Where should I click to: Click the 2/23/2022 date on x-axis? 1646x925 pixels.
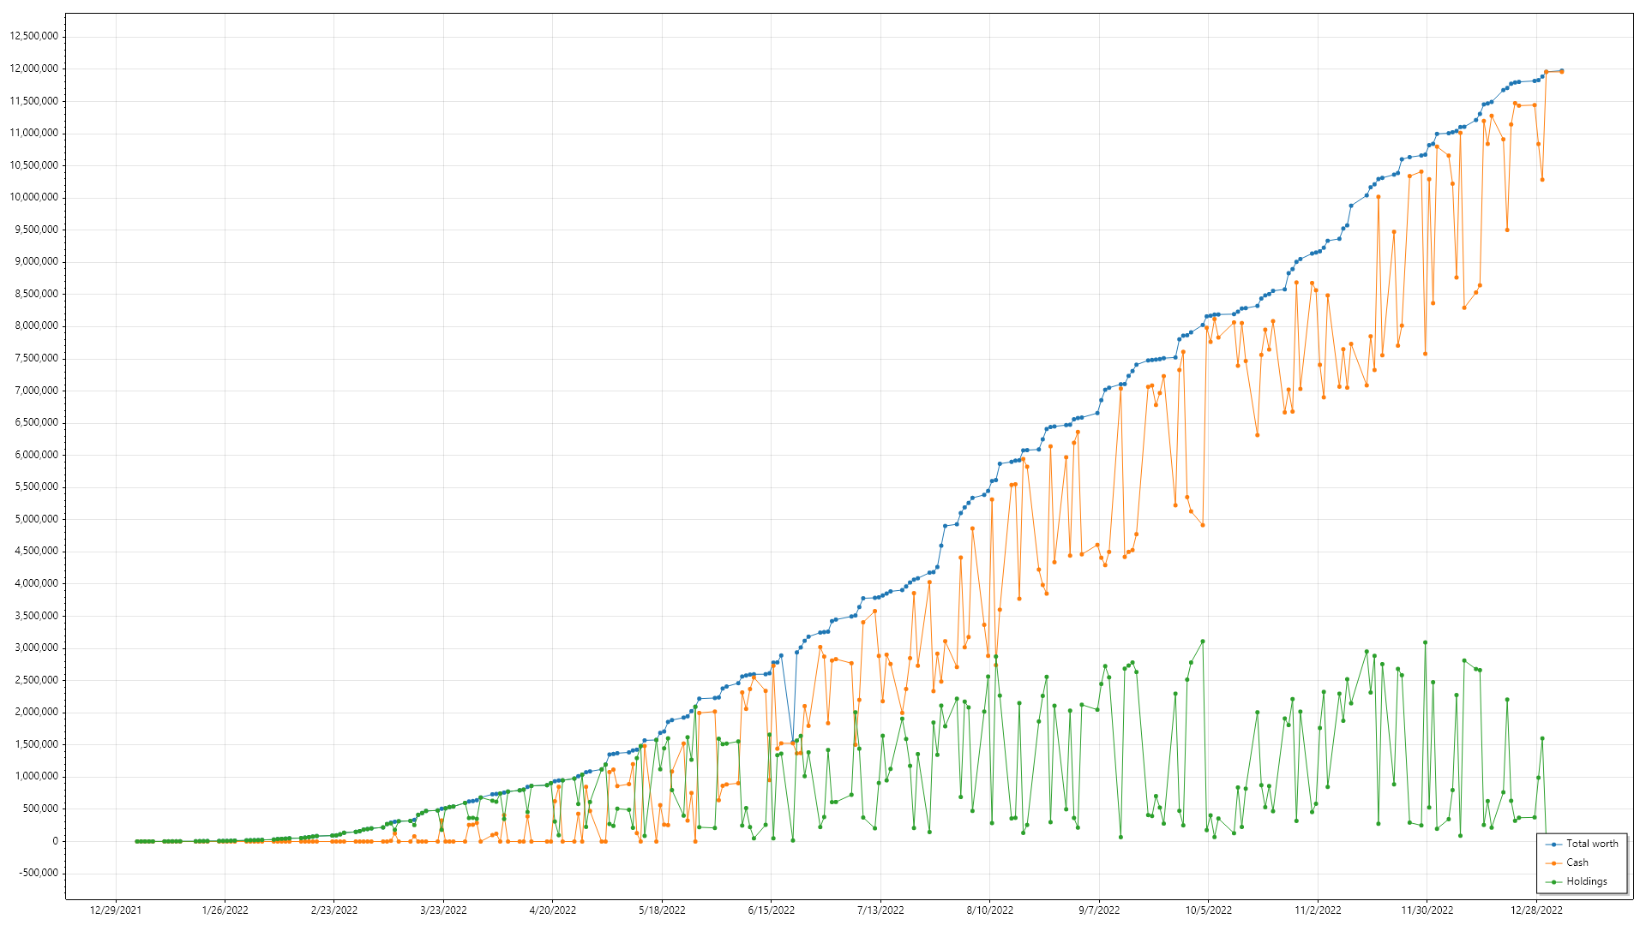pos(334,910)
